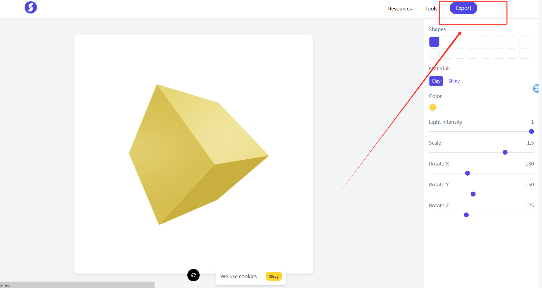Click the Scale slider handle
The image size is (542, 288).
(505, 152)
